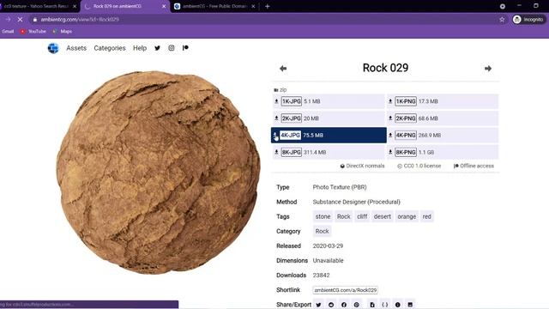Viewport: 549px width, 309px height.
Task: Click the Rock 029 title heading
Action: click(x=385, y=68)
